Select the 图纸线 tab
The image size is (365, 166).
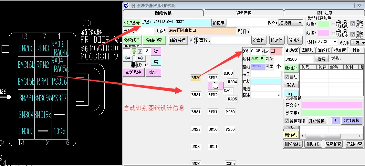tap(307, 50)
